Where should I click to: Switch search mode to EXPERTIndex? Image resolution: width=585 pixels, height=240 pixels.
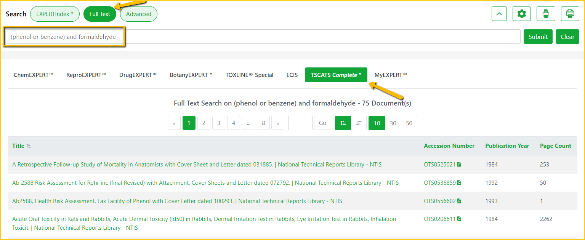(x=54, y=14)
